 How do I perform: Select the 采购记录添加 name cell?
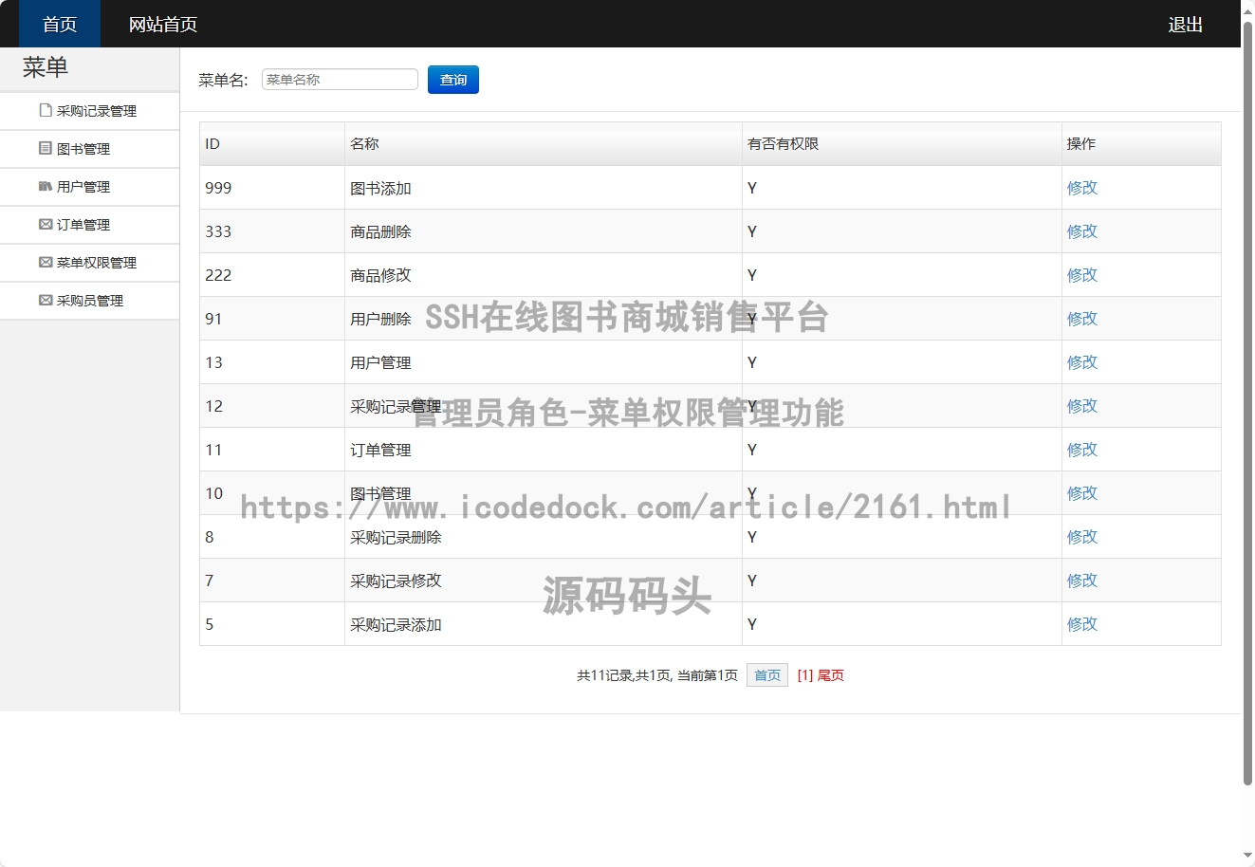(544, 624)
